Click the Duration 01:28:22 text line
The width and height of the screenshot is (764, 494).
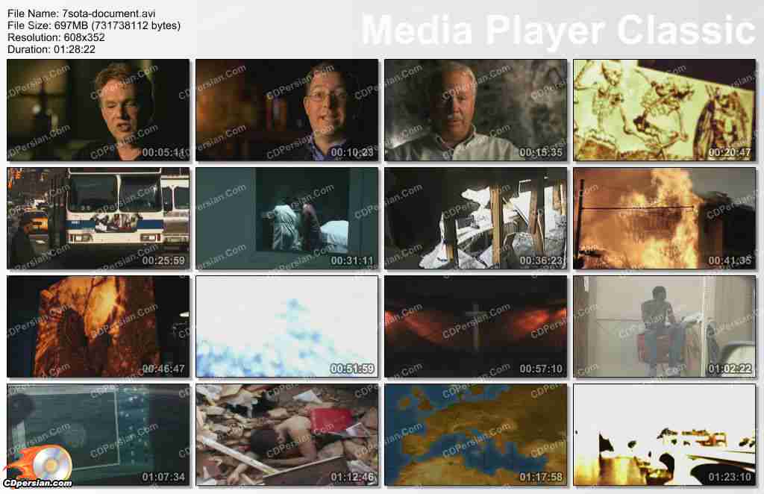pos(50,49)
